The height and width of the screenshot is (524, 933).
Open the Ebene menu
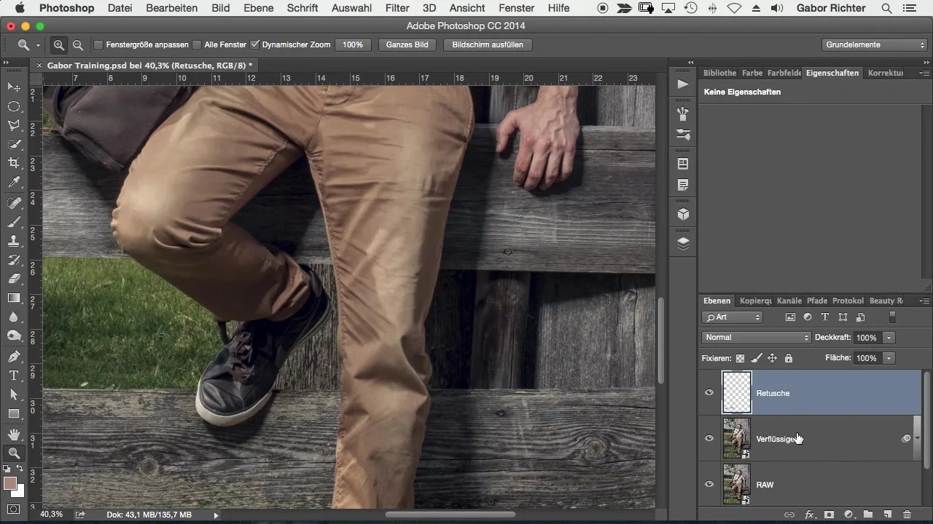click(x=259, y=8)
